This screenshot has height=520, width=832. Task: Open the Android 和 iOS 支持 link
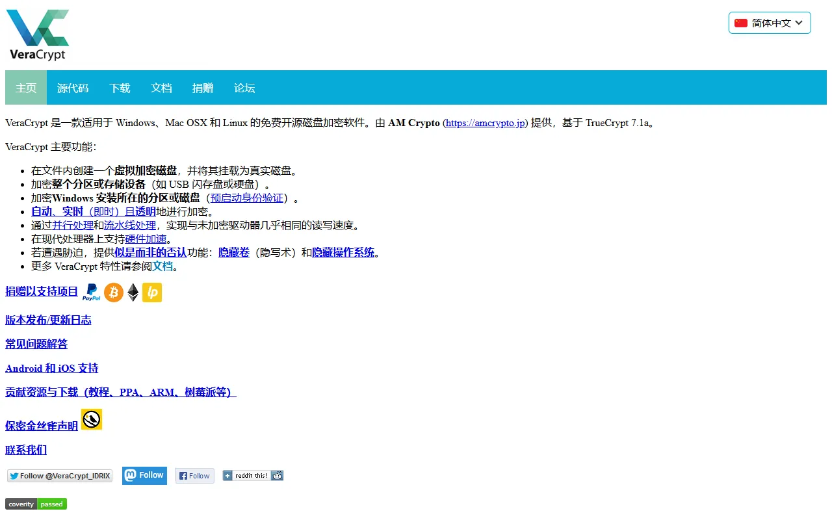(52, 369)
